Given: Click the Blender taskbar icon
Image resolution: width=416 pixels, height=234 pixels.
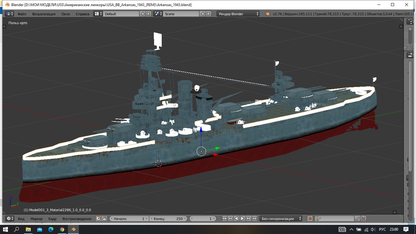Looking at the screenshot, I should coord(73,229).
